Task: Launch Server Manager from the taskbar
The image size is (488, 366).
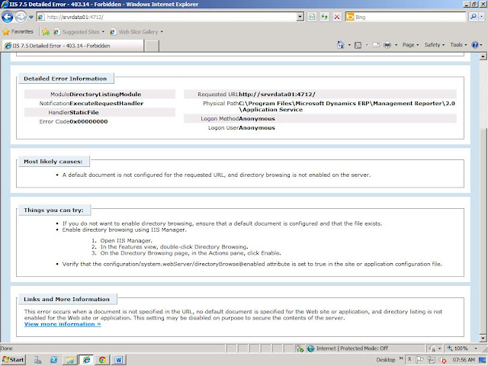Action: coord(37,360)
